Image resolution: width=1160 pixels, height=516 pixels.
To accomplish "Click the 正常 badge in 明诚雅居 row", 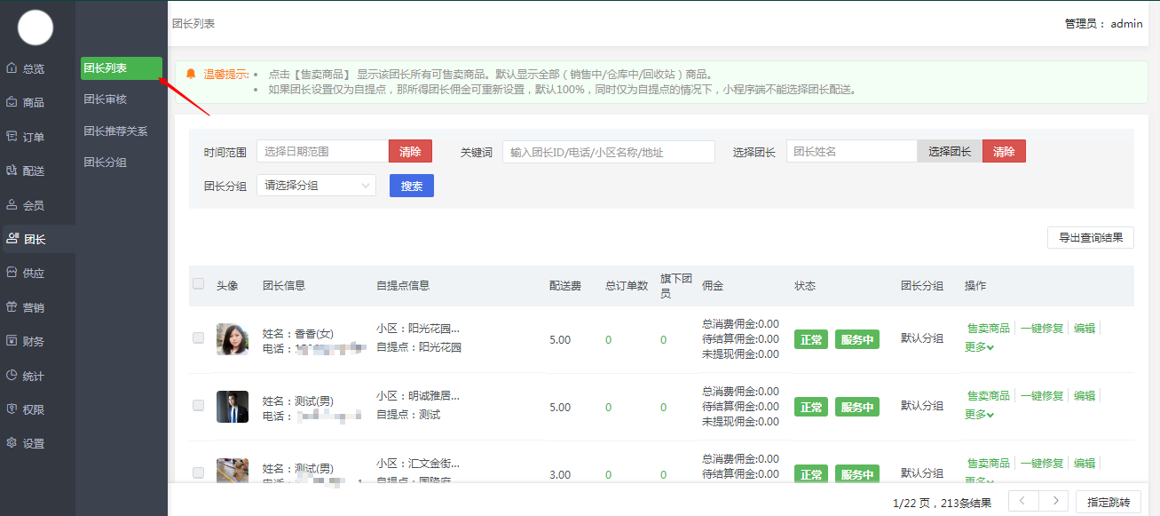I will pyautogui.click(x=811, y=407).
